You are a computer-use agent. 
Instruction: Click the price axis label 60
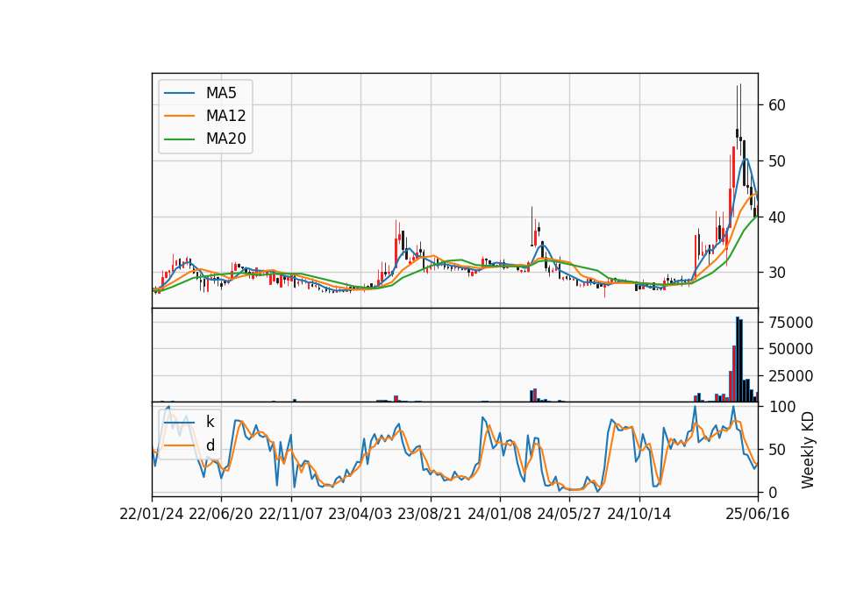point(777,105)
